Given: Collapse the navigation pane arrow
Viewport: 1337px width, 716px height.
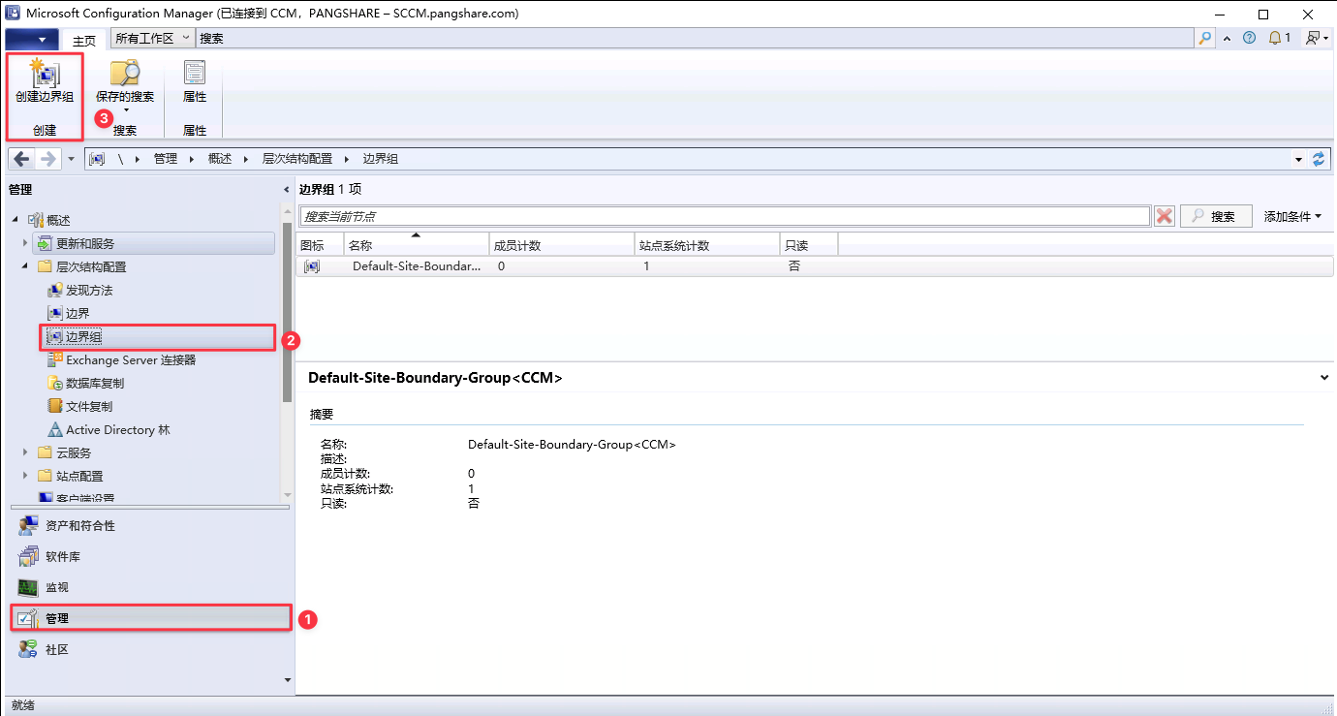Looking at the screenshot, I should click(287, 189).
